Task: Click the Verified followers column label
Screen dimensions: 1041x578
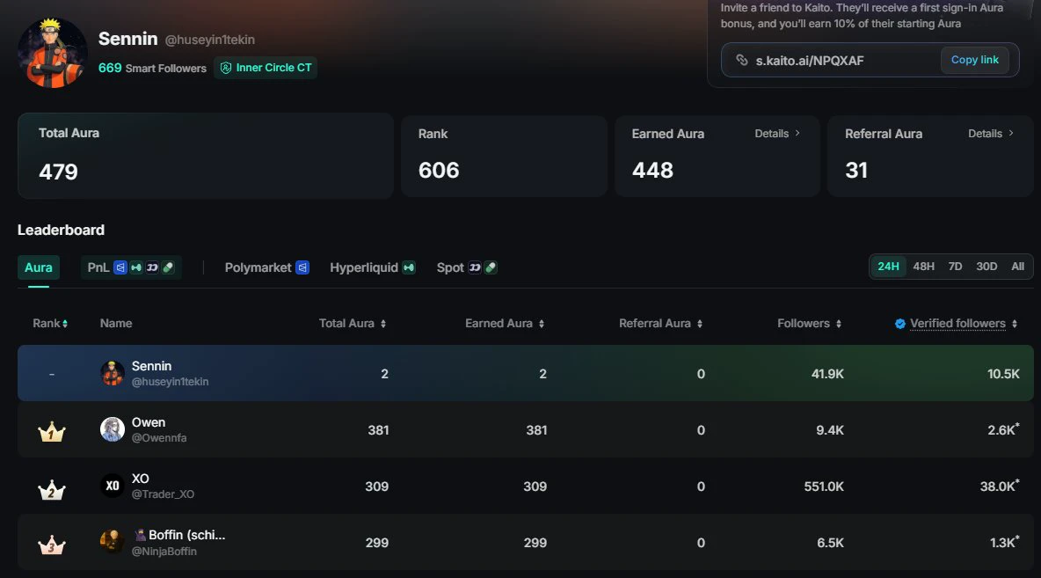Action: pos(958,324)
